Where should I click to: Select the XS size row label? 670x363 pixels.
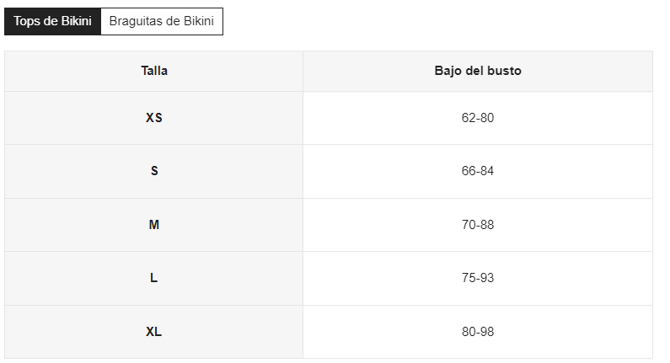(154, 118)
